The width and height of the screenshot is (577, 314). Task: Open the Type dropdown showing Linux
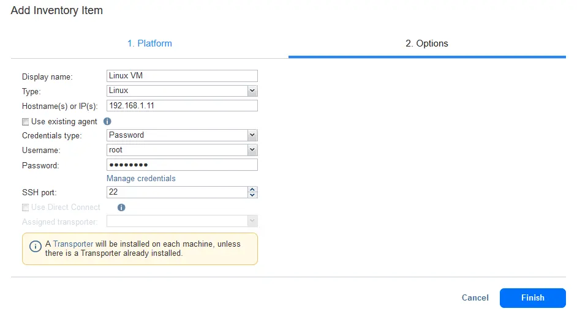252,91
